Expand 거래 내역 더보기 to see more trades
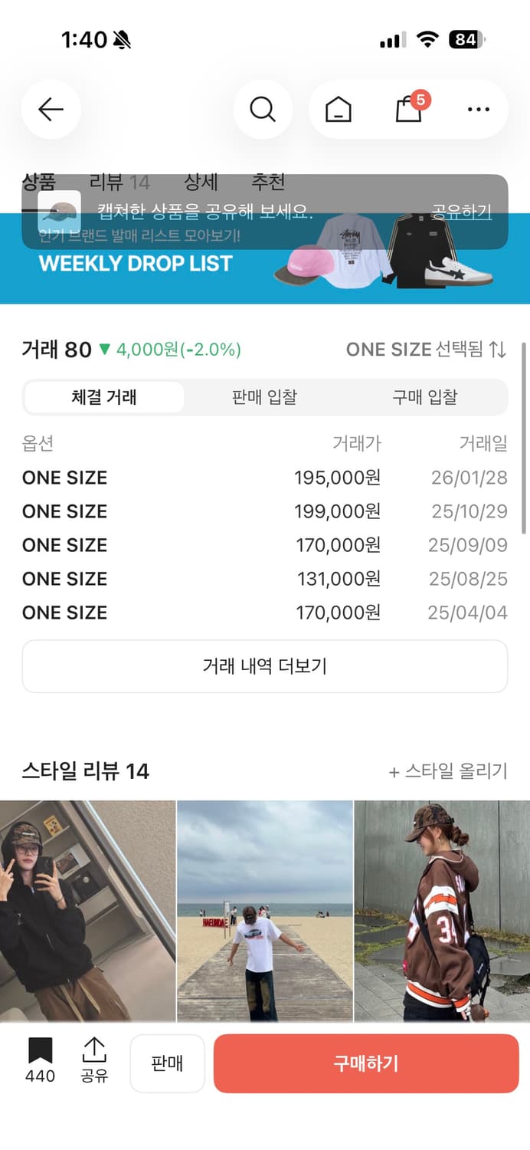The image size is (530, 1150). tap(265, 665)
